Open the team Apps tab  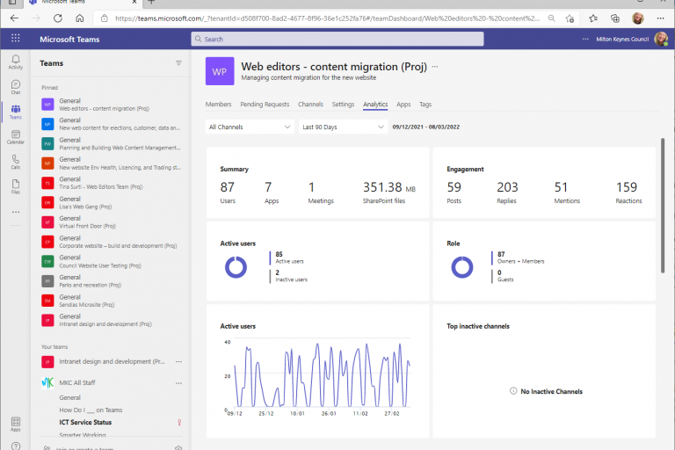point(403,105)
